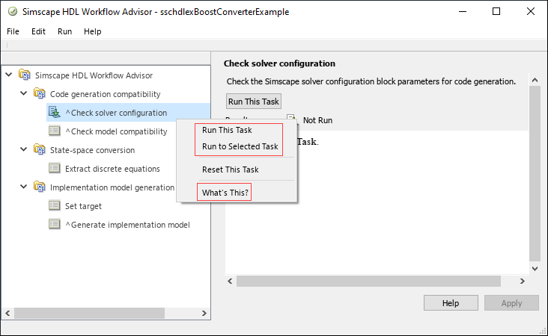548x336 pixels.
Task: Select Reset This Task in context menu
Action: pyautogui.click(x=230, y=169)
